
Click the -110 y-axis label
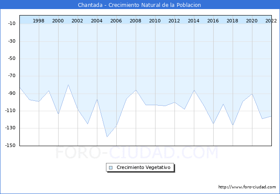point(10,111)
